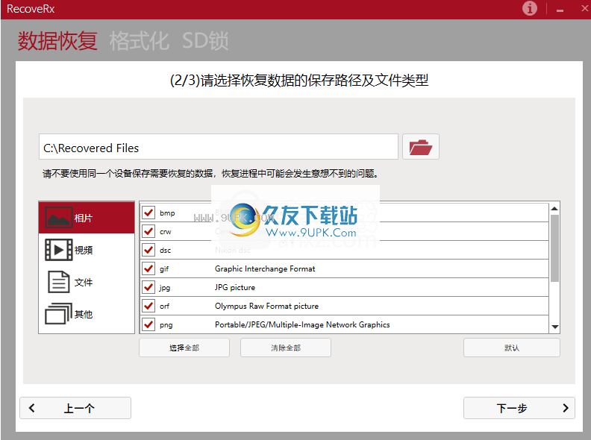Uncheck the orf file type checkbox
This screenshot has height=440, width=591.
[148, 306]
